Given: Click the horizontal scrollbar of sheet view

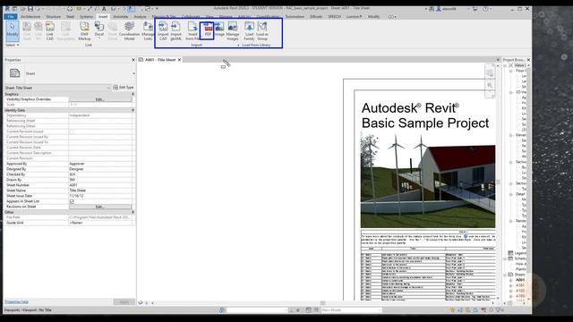Looking at the screenshot, I should [x=322, y=303].
